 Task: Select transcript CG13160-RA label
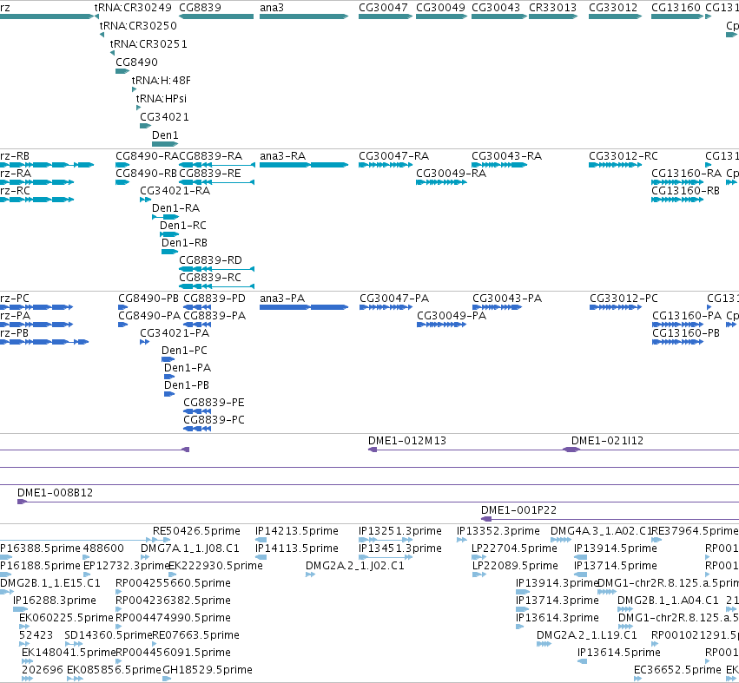point(686,174)
